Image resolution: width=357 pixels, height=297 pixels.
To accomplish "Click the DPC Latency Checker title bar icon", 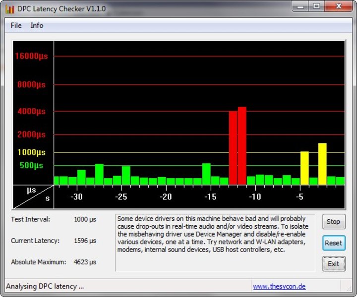I will point(9,9).
